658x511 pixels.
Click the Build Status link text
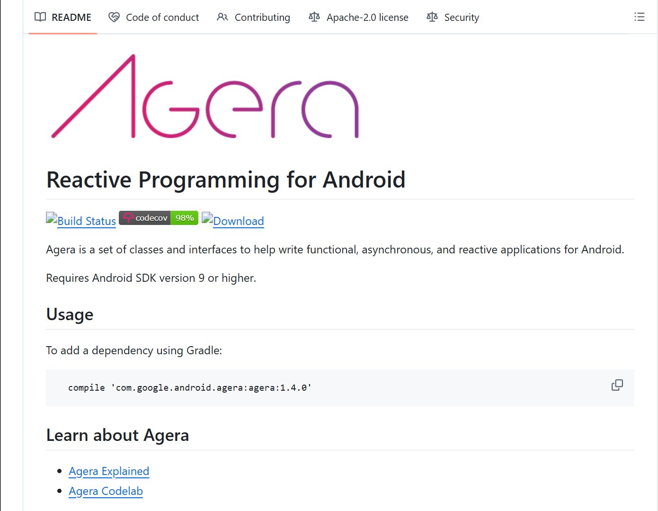click(x=86, y=221)
